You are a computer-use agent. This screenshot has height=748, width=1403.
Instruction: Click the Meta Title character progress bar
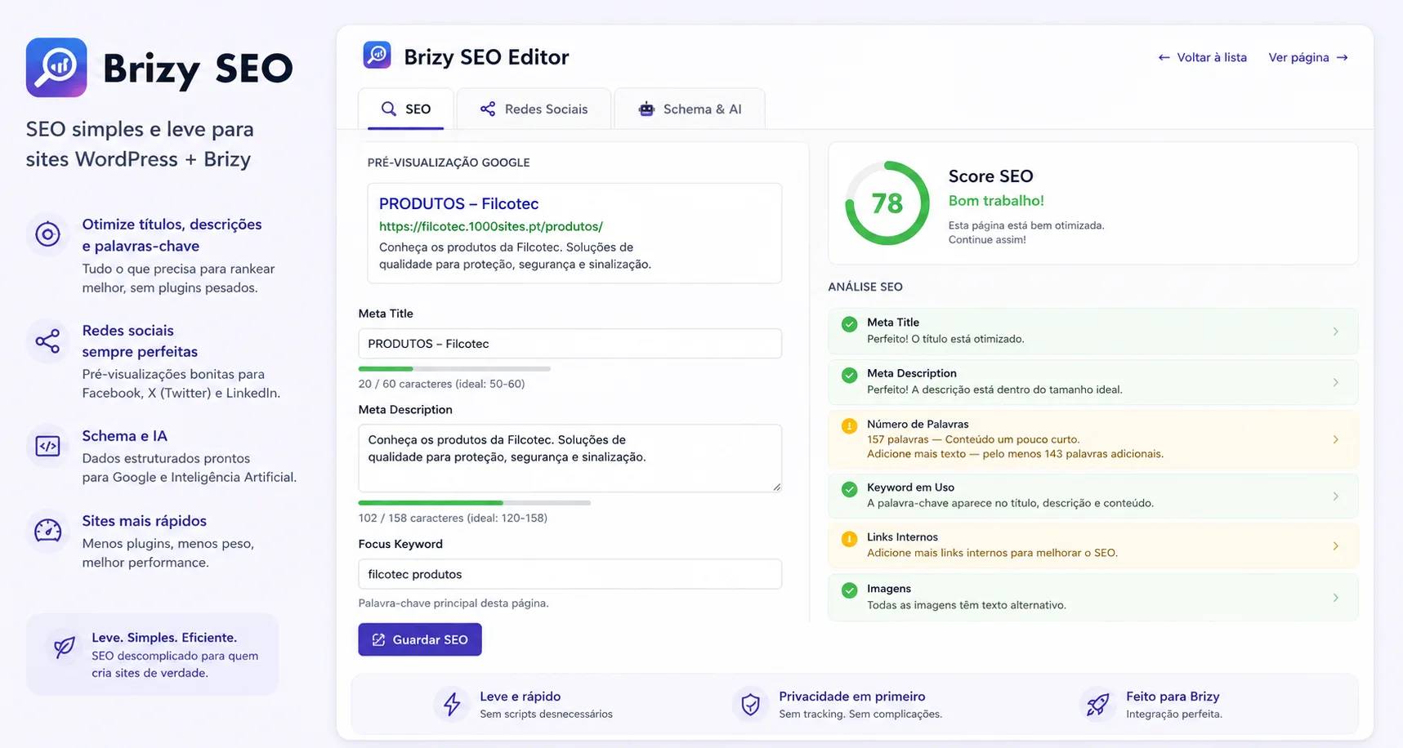click(454, 369)
